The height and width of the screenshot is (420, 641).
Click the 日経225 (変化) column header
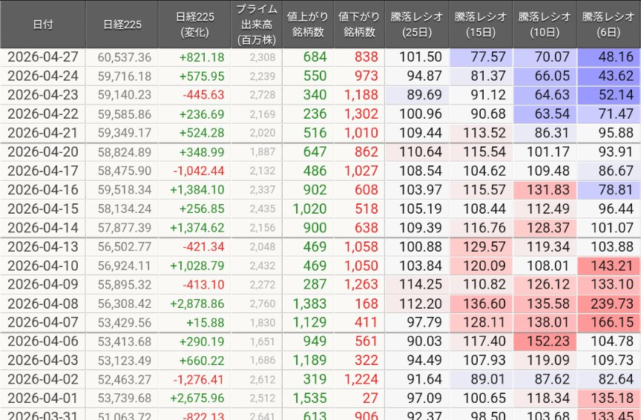[x=194, y=24]
